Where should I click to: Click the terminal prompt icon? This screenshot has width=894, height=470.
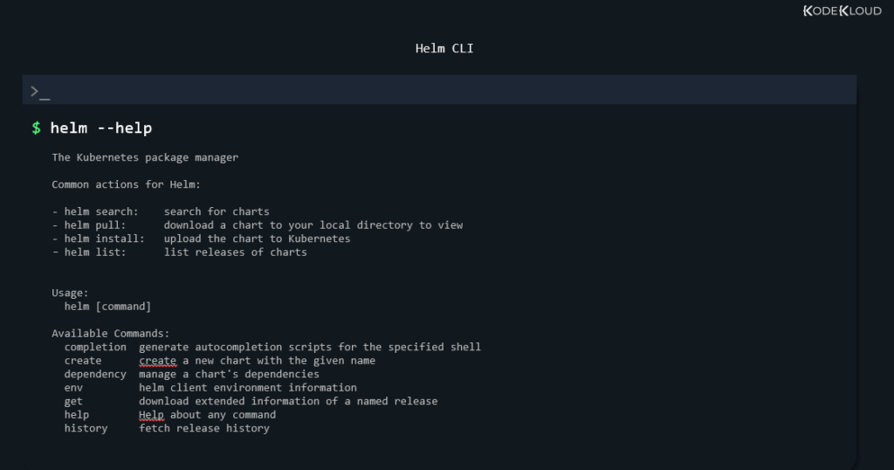[40, 92]
